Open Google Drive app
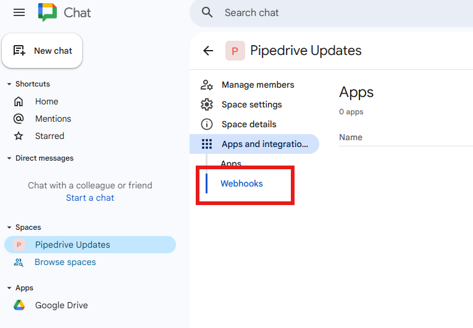The height and width of the screenshot is (328, 473). 61,305
